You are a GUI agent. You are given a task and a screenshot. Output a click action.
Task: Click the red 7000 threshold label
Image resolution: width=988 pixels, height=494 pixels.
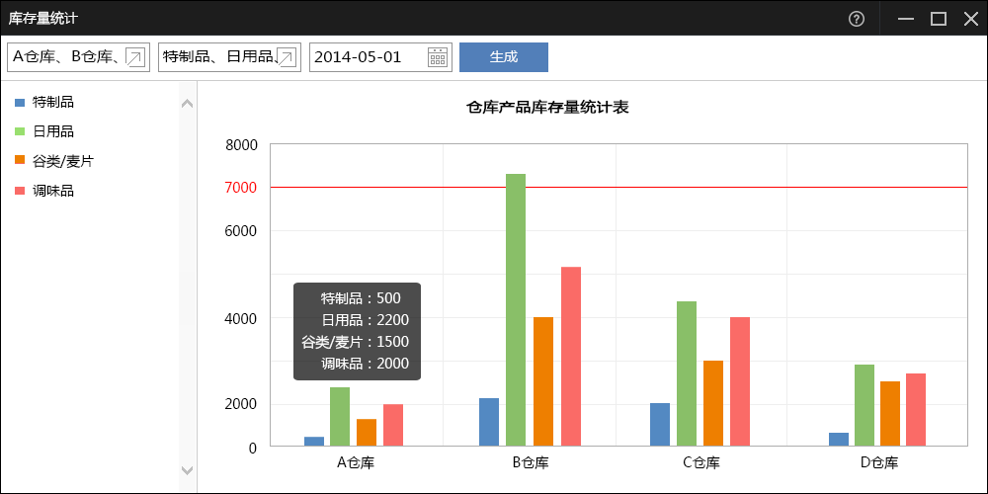tap(243, 188)
